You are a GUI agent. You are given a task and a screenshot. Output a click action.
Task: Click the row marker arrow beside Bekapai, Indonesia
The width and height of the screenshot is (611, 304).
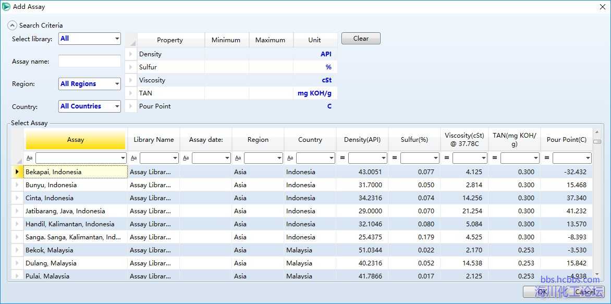[x=17, y=172]
